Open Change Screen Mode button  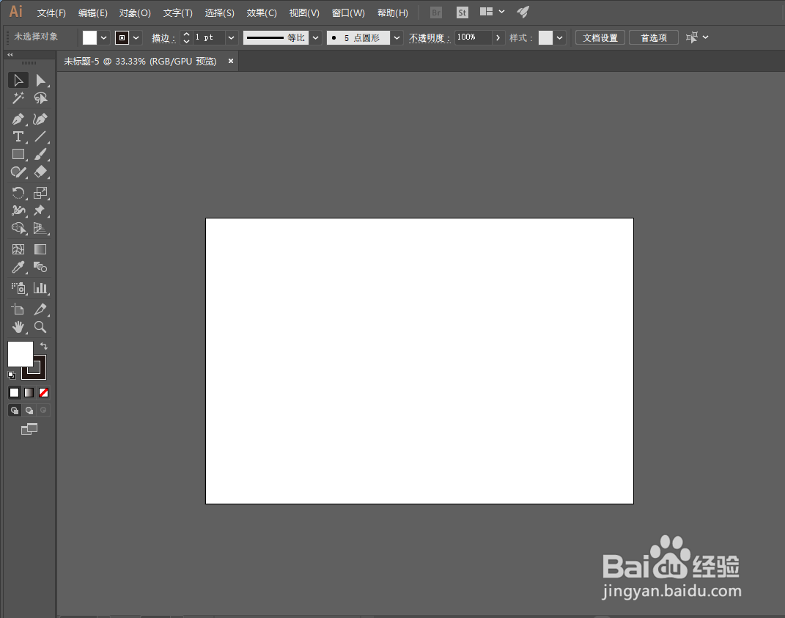[29, 429]
